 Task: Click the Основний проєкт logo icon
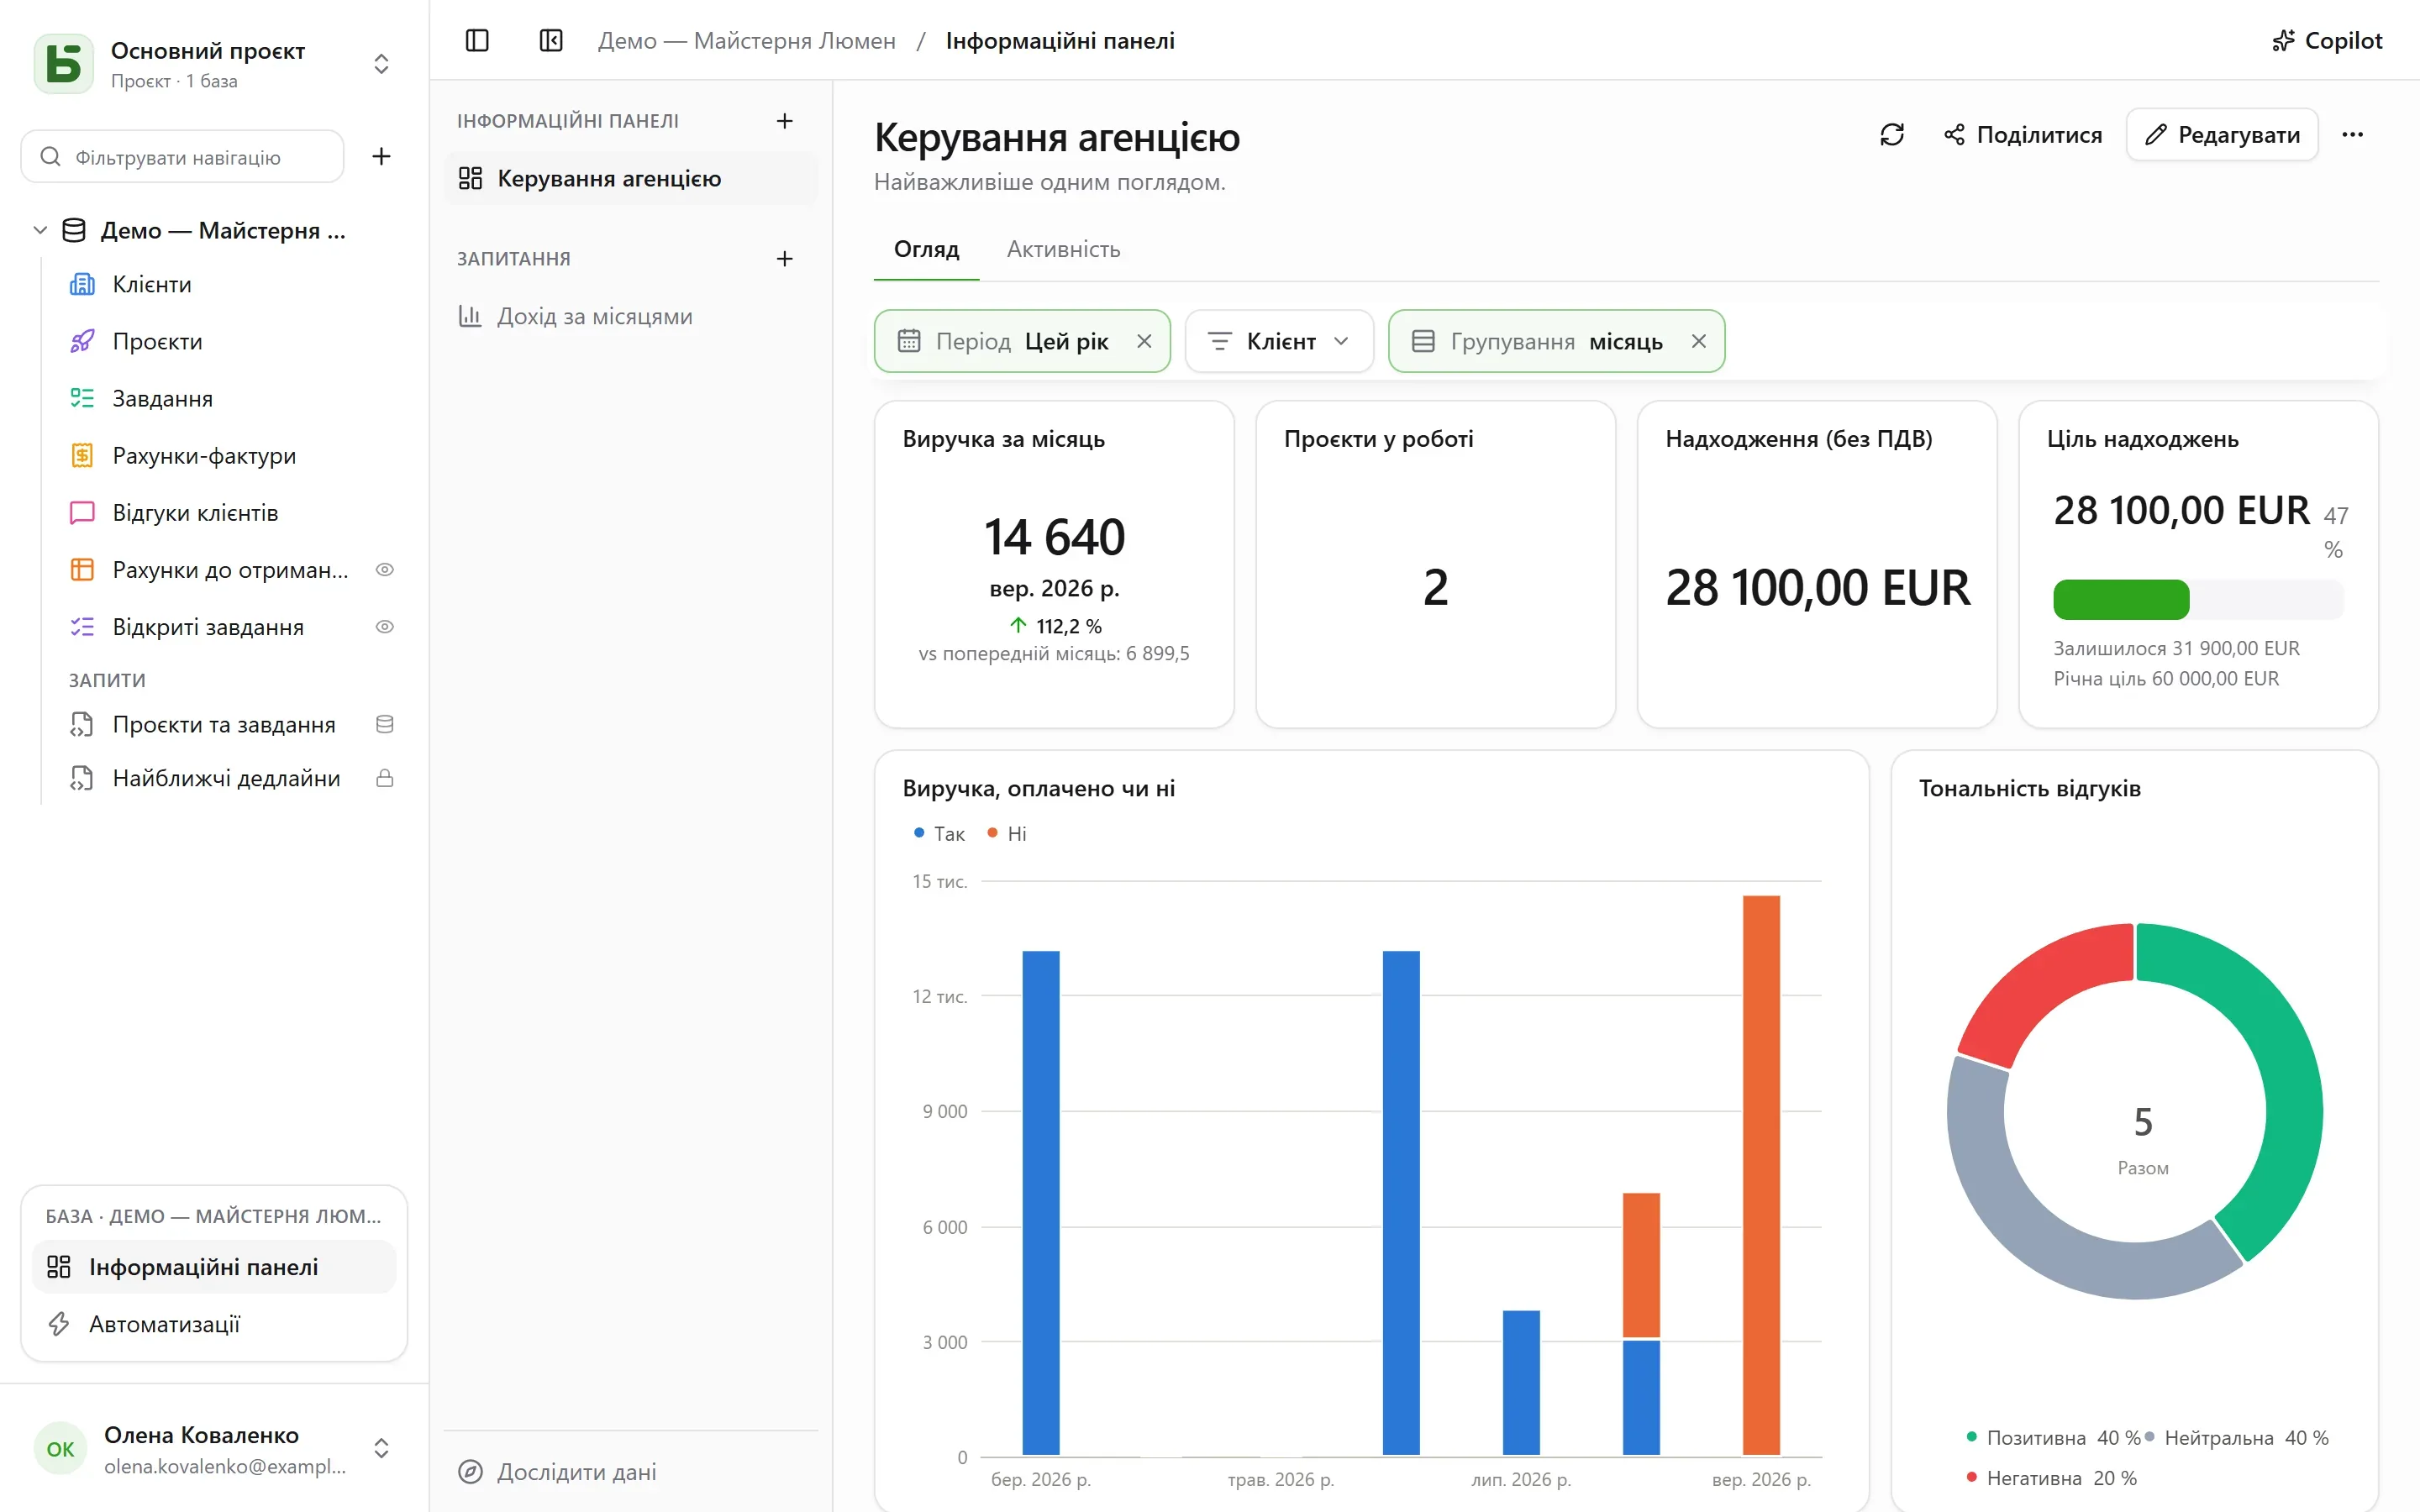coord(64,64)
